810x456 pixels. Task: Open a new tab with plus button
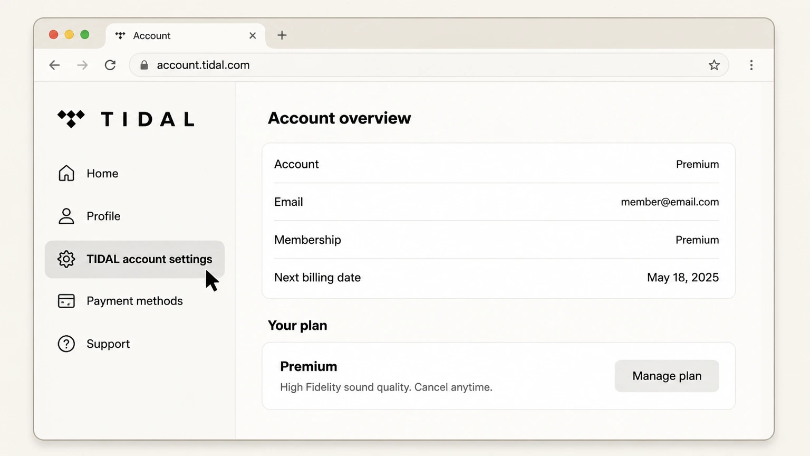coord(282,35)
